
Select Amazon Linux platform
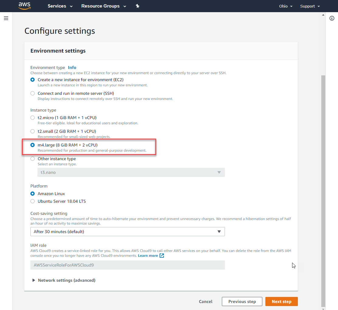point(33,194)
